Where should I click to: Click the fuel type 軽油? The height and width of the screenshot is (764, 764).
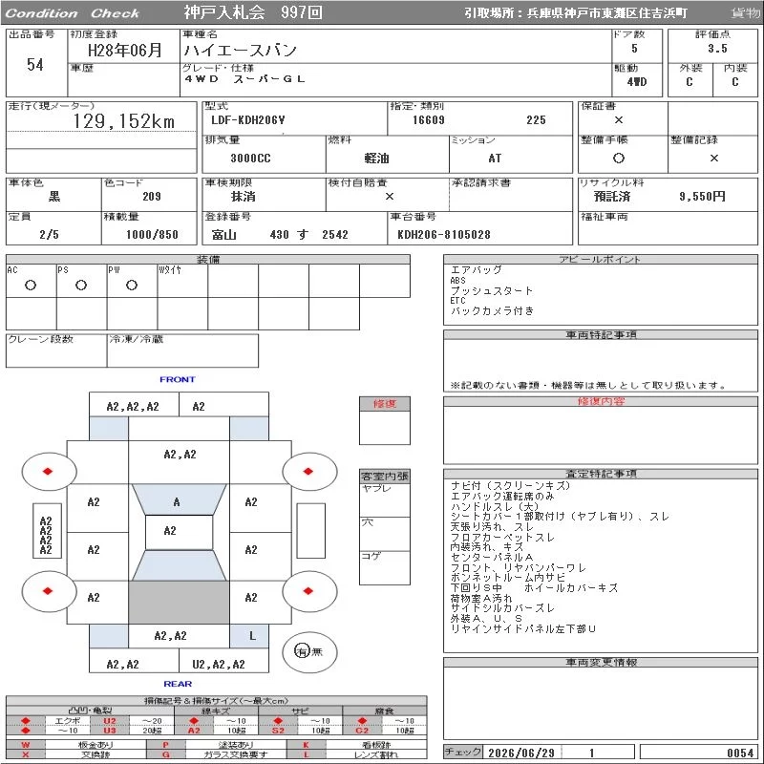pos(376,159)
